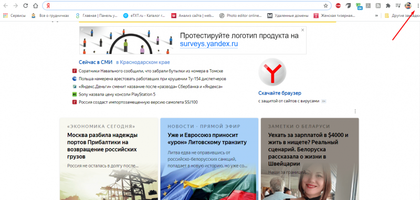Open the red YAB extension
This screenshot has width=420, height=200.
pyautogui.click(x=338, y=6)
